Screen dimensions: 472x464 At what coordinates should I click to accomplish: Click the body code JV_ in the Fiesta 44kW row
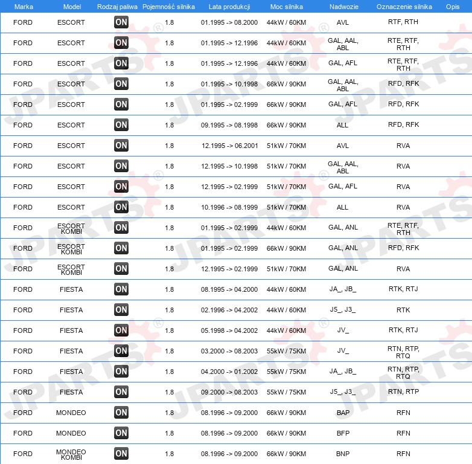(343, 330)
